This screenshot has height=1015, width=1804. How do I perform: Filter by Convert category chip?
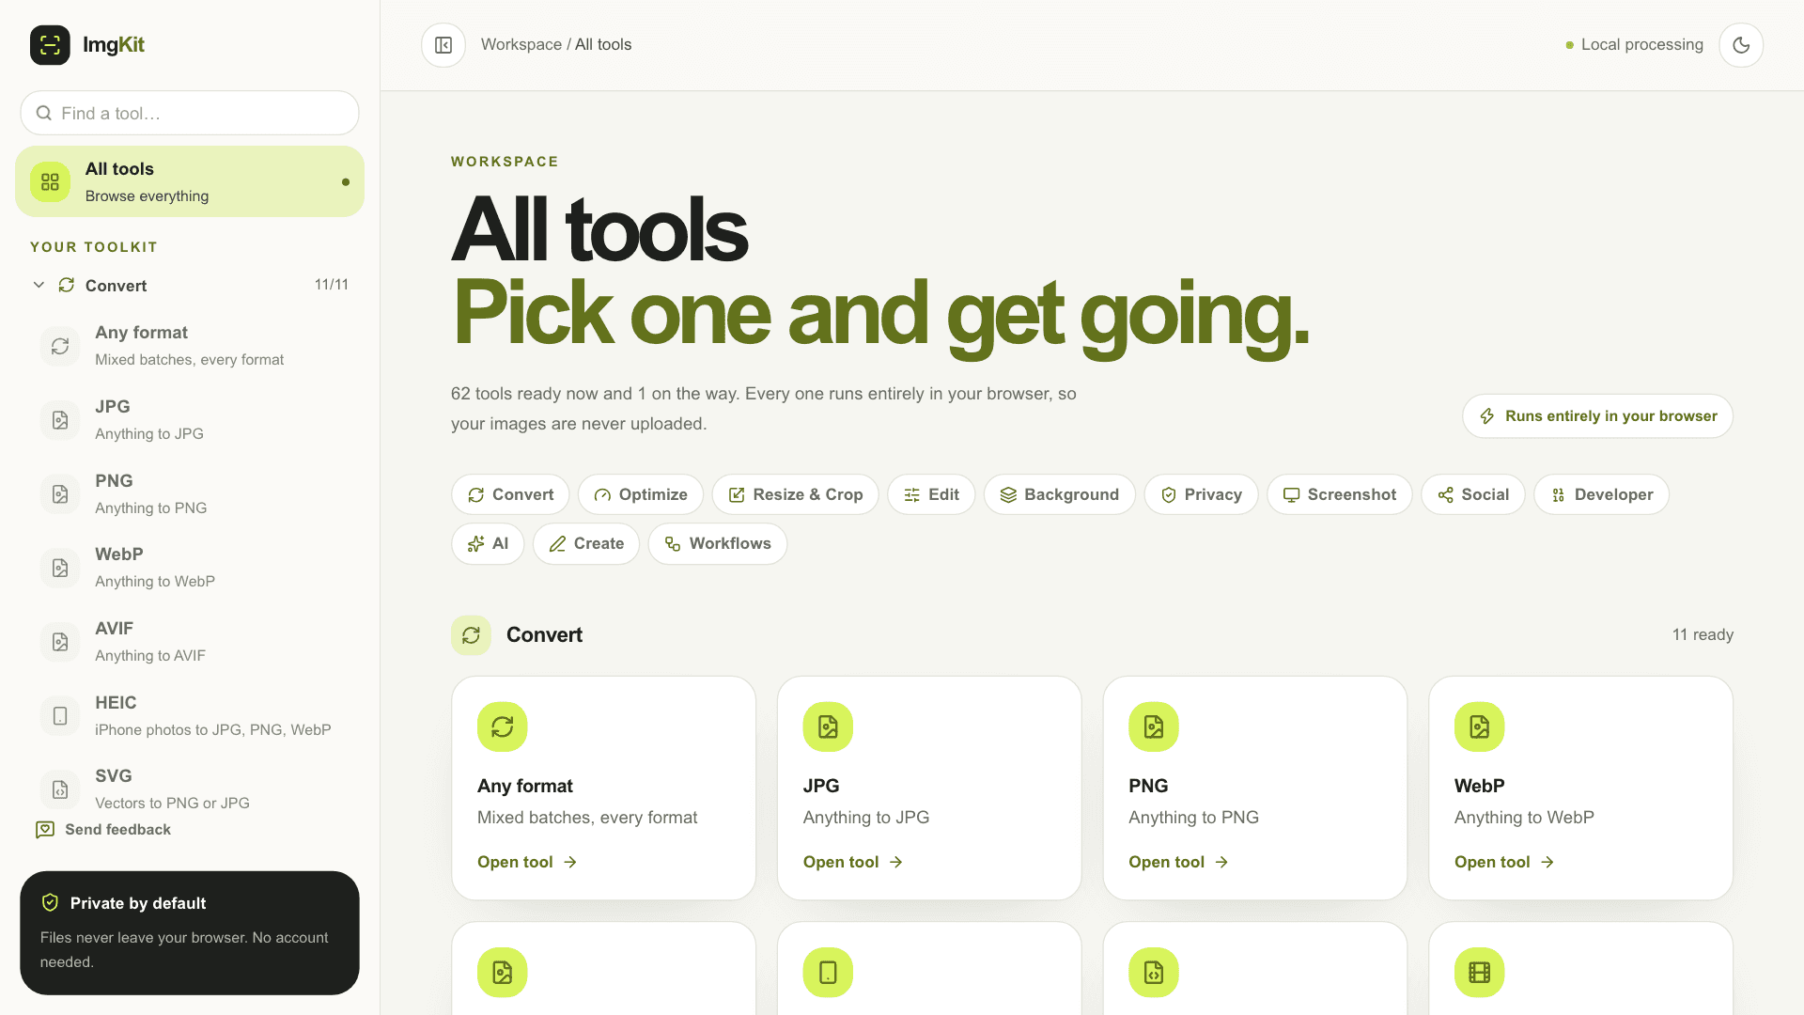click(x=510, y=494)
